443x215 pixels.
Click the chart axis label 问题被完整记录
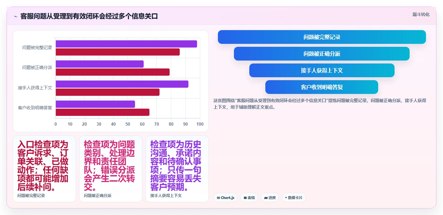click(x=37, y=48)
